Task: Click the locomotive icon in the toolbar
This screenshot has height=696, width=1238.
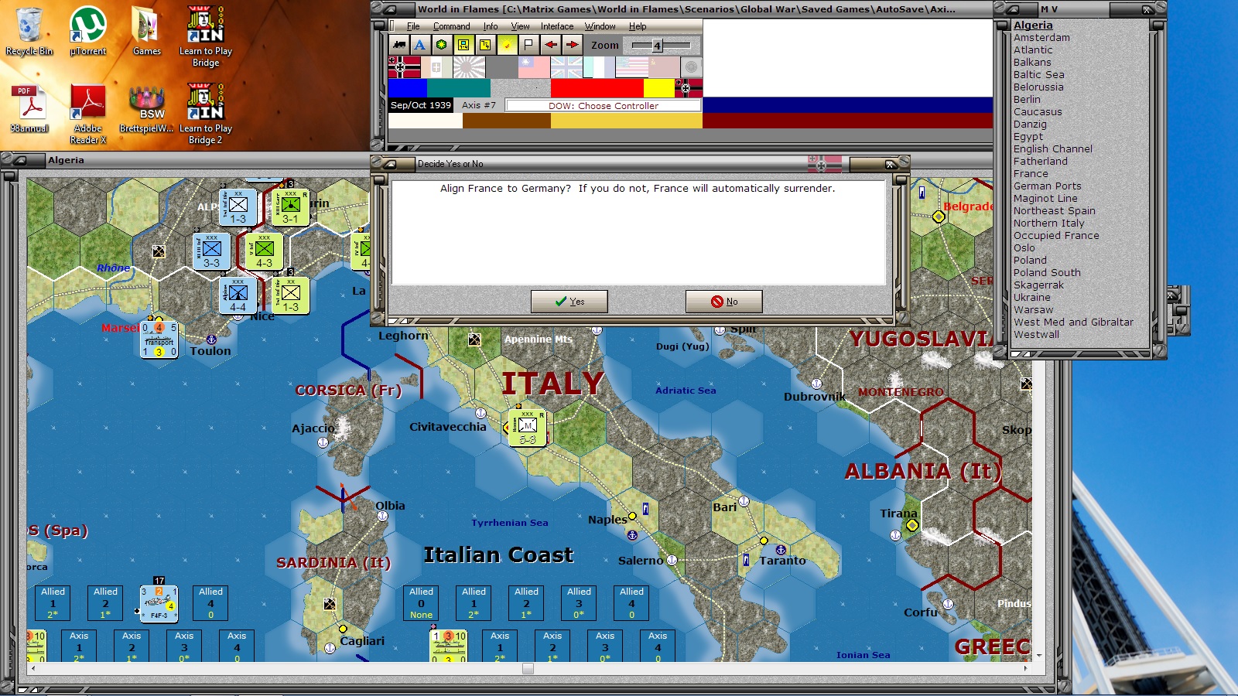Action: tap(398, 45)
